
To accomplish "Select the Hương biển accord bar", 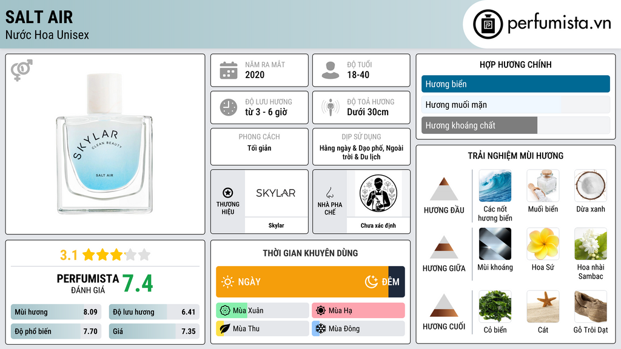I will [x=515, y=84].
